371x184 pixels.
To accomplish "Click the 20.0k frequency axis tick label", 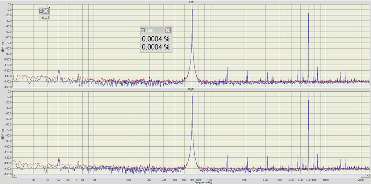I will pos(360,180).
